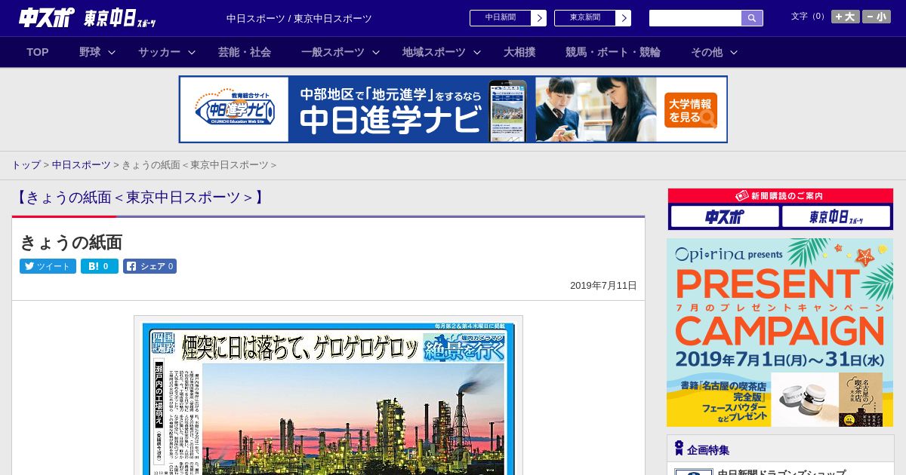Open the 東京新聞 link button

592,18
